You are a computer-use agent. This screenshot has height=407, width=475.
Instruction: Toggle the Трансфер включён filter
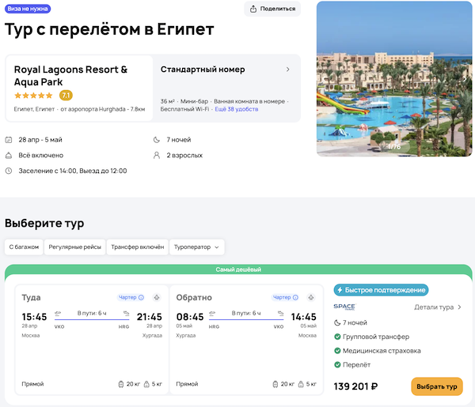pyautogui.click(x=138, y=247)
